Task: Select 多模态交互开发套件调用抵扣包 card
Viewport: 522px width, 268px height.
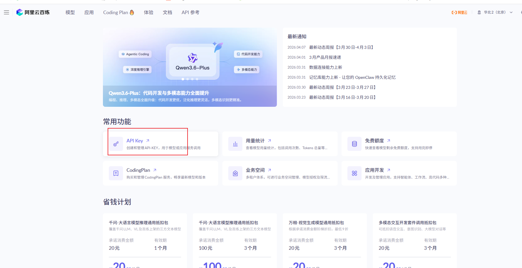Action: [415, 241]
